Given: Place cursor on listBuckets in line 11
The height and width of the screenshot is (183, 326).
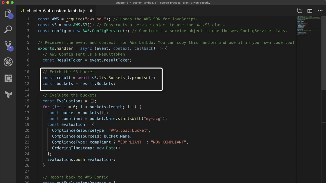Looking at the screenshot, I should coord(112,78).
